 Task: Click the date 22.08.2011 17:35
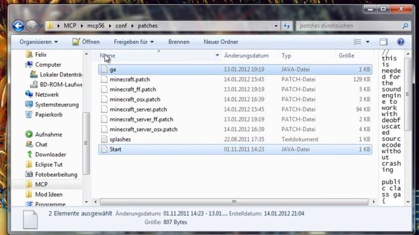[244, 139]
